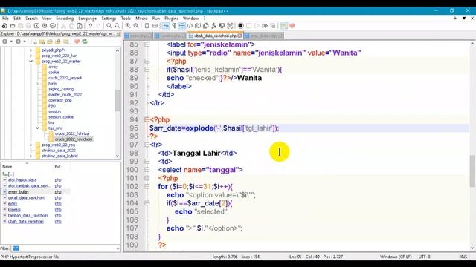Click Explorer panel new folder icon
Image resolution: width=476 pixels, height=267 pixels.
tap(42, 42)
